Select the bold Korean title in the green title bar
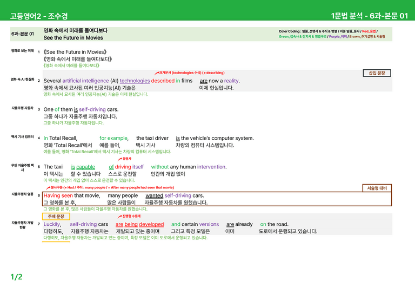The height and width of the screenshot is (294, 415). 76,30
